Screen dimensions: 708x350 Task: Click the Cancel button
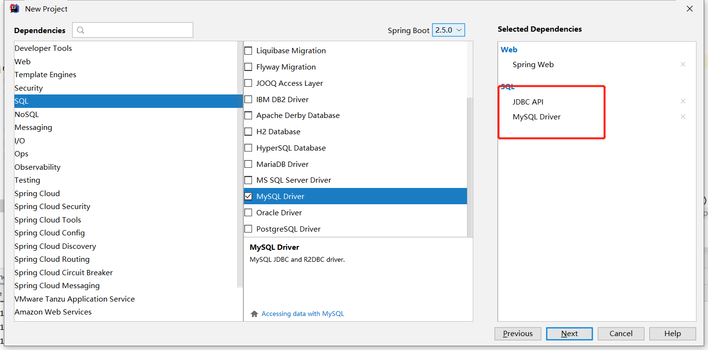(x=621, y=334)
